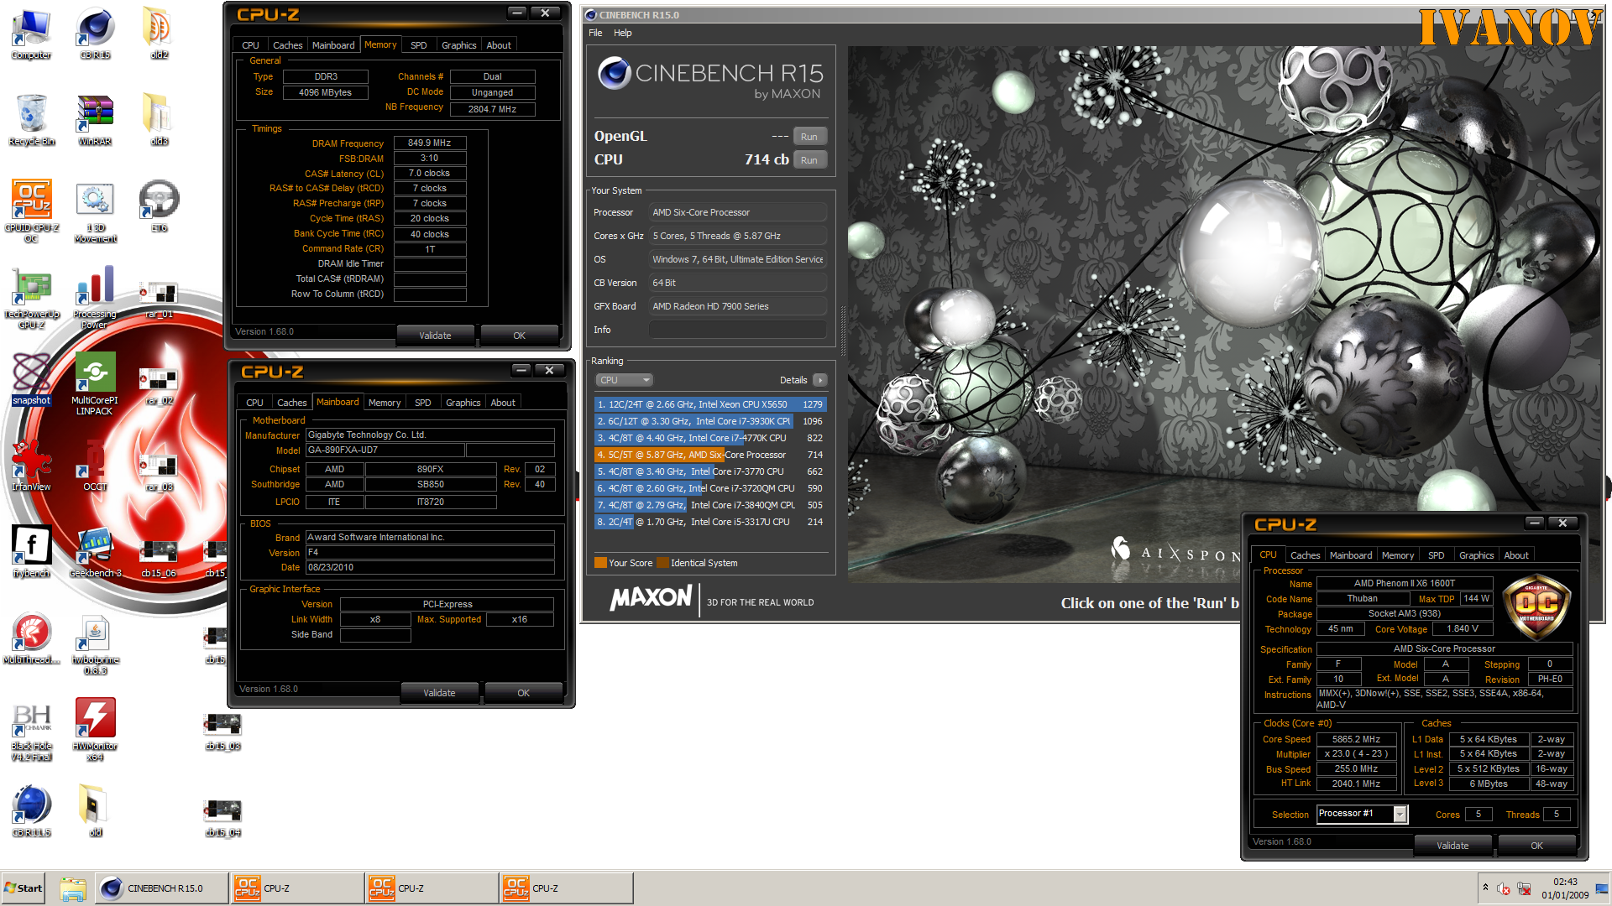Open the Computer desktop icon
The image size is (1612, 906).
31,34
